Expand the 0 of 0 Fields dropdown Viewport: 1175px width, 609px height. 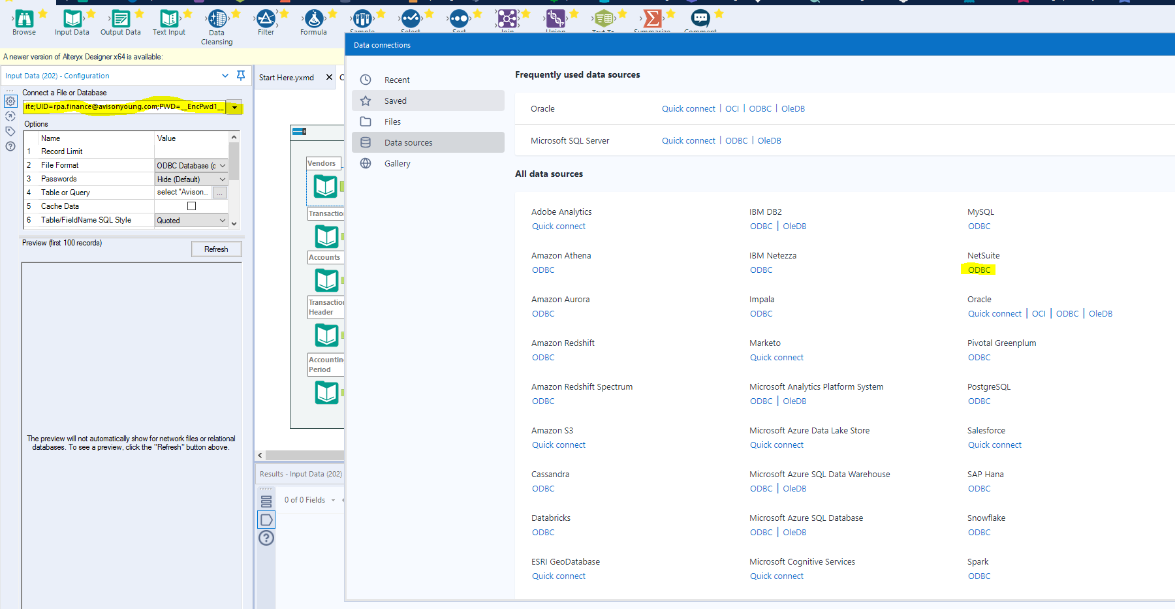click(x=333, y=501)
